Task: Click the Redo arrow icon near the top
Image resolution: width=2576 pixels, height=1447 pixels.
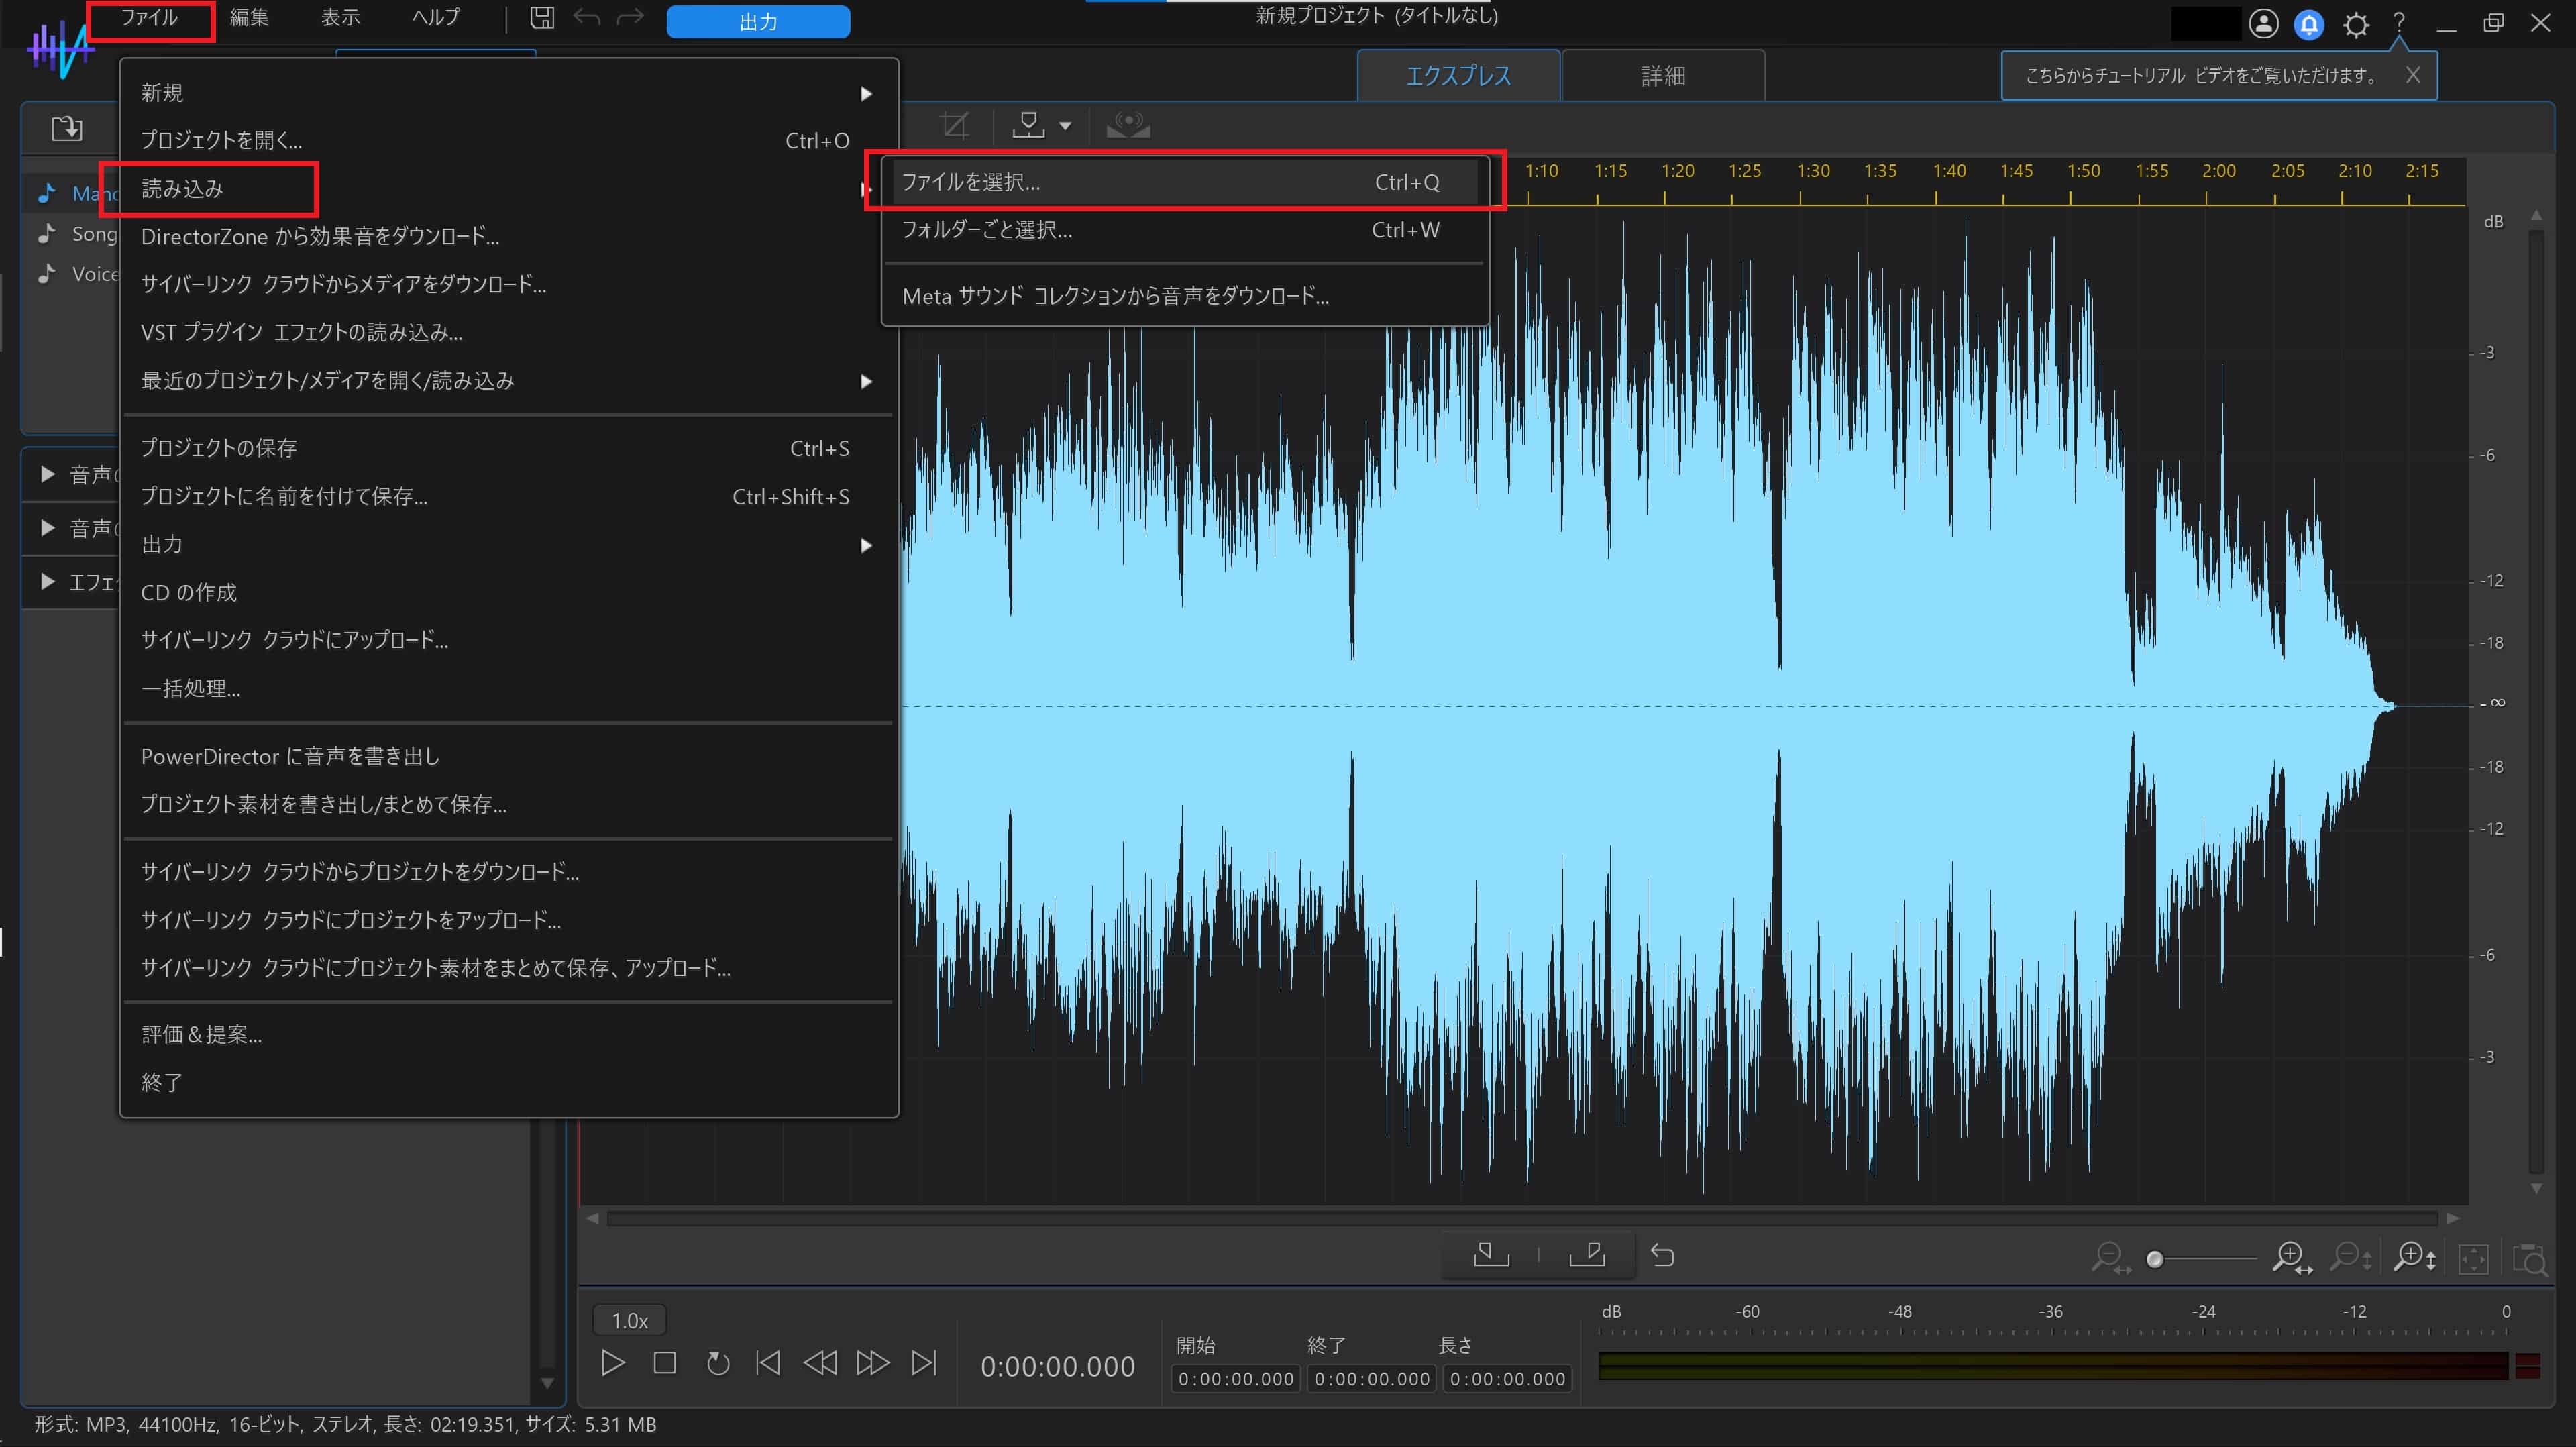Action: click(630, 17)
